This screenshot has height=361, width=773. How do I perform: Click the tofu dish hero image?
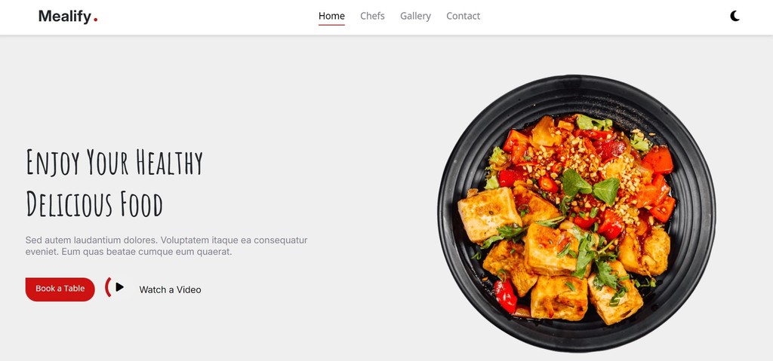576,213
